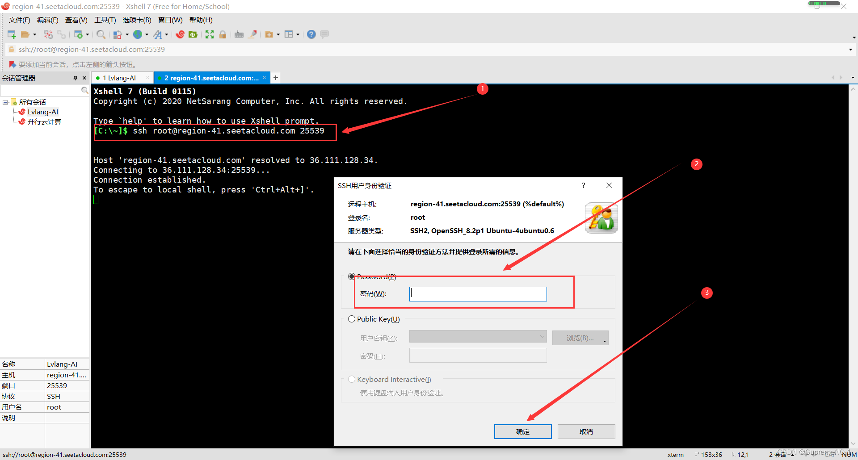
Task: Click the Font 'A' toolbar icon
Action: pos(157,34)
